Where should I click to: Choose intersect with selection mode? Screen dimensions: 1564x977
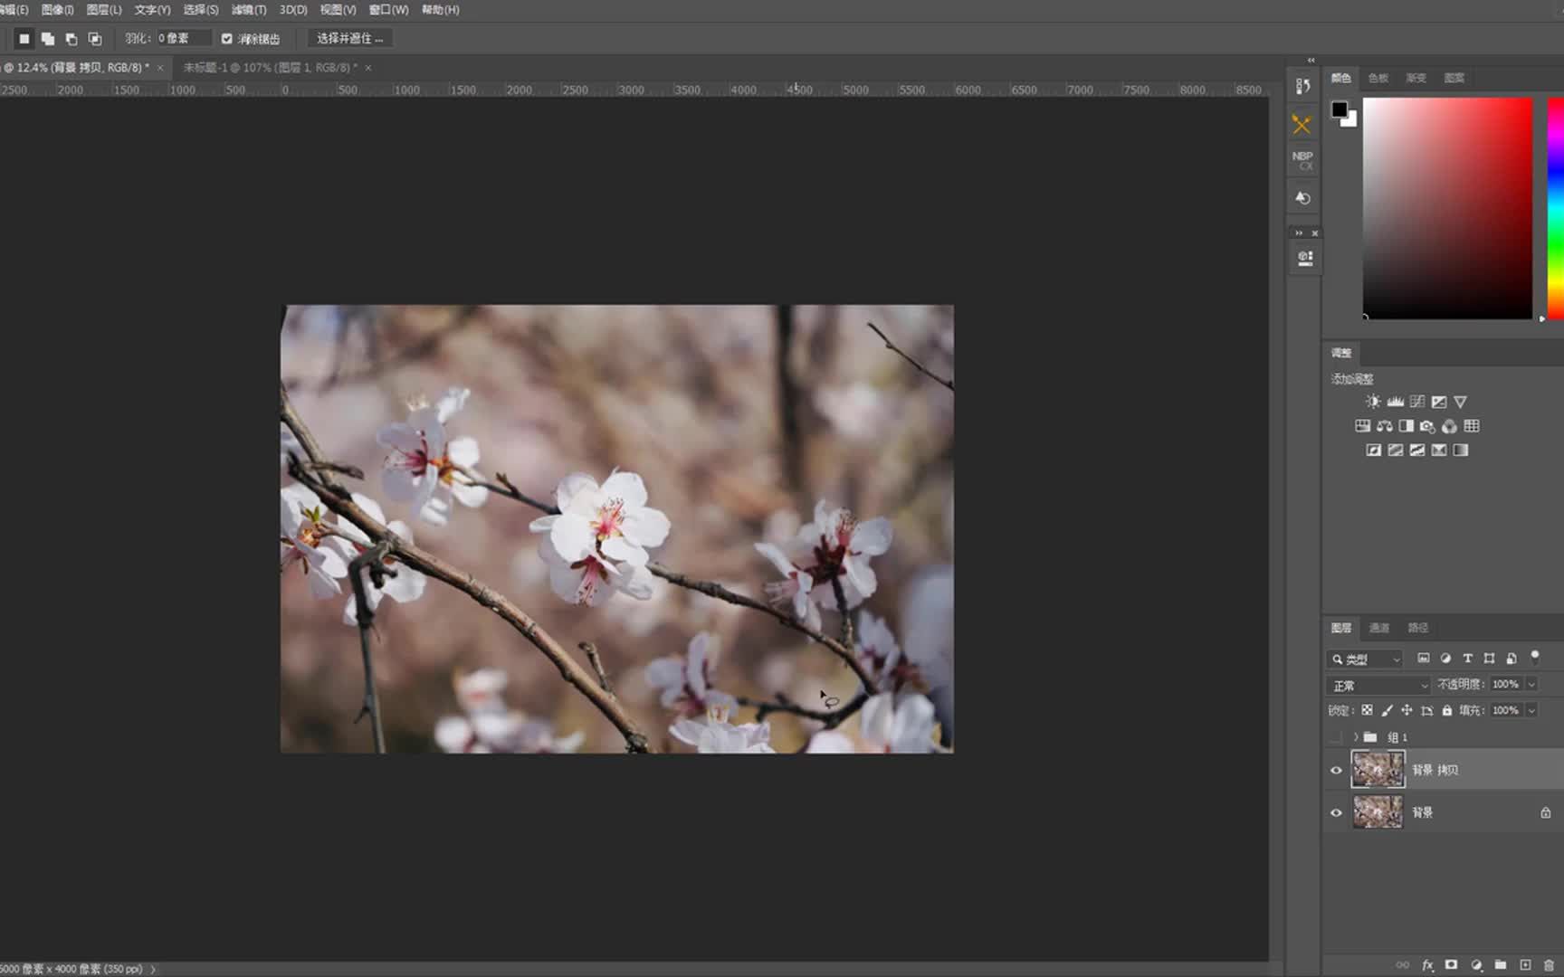[x=95, y=39]
